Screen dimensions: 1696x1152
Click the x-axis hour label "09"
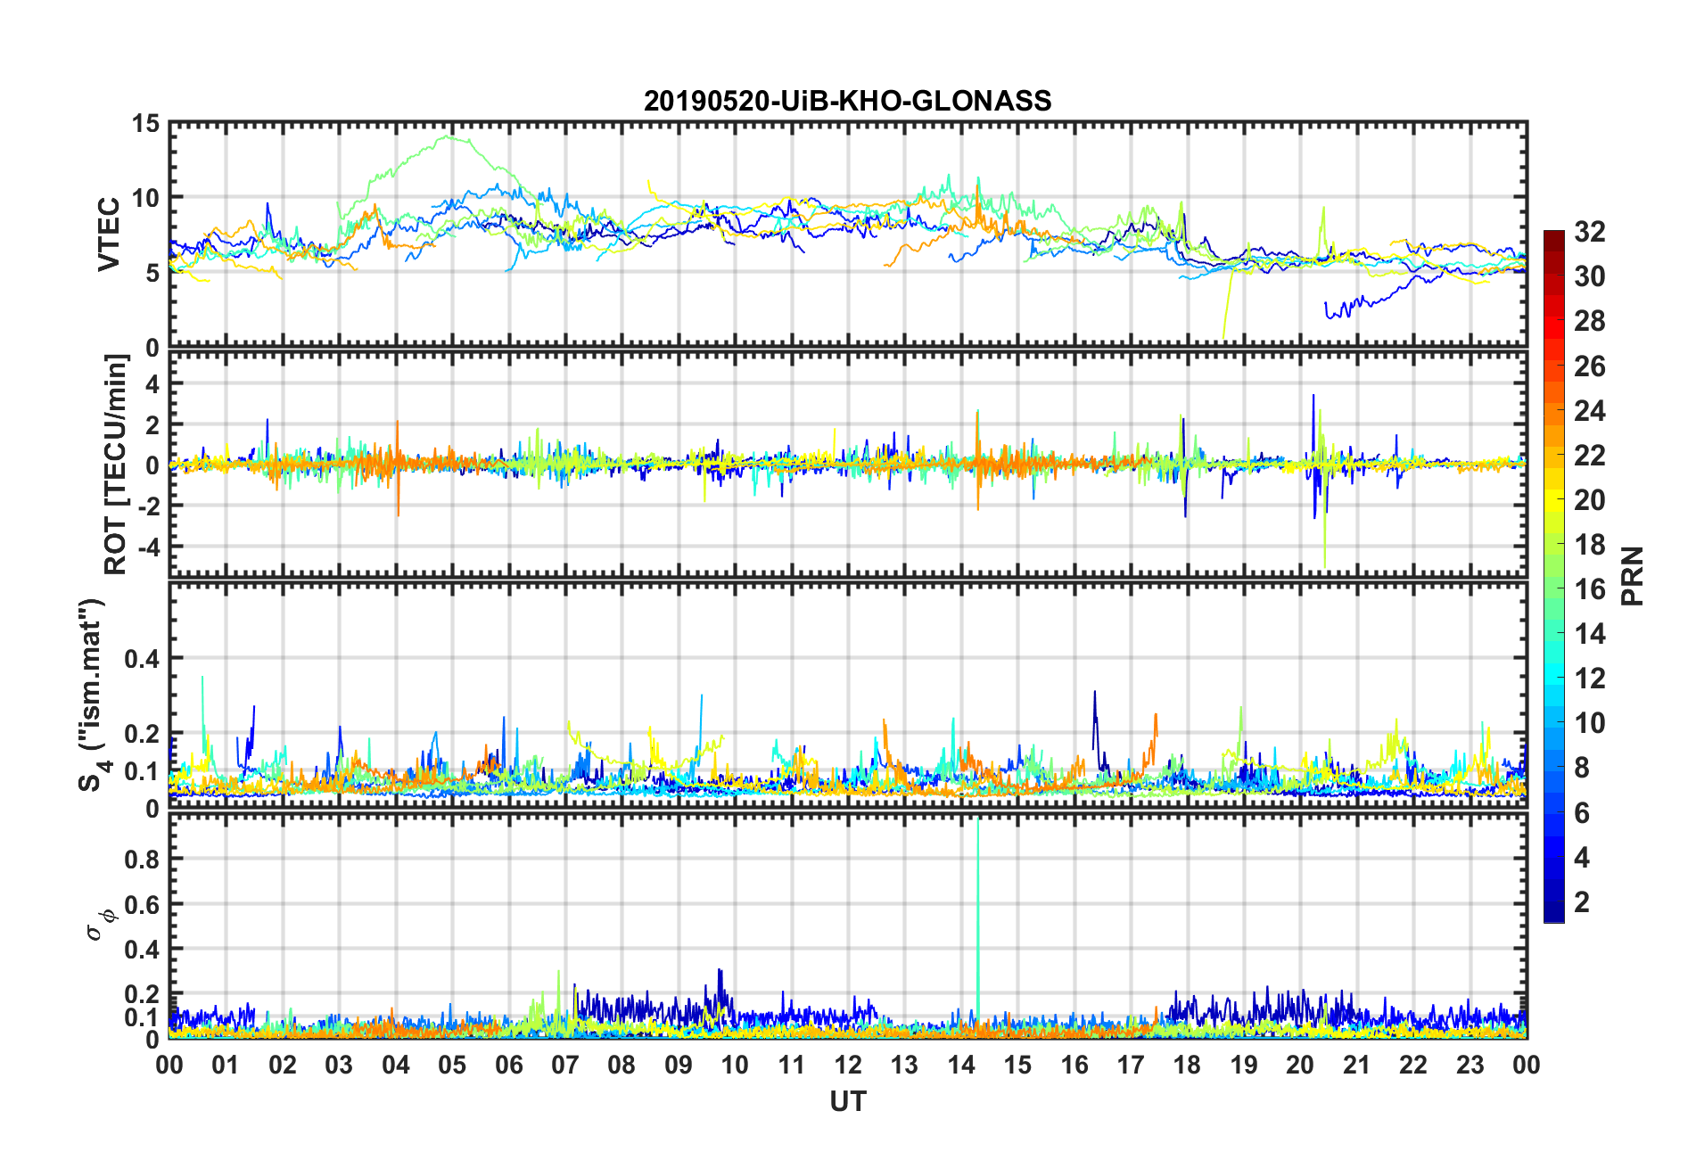(679, 1065)
